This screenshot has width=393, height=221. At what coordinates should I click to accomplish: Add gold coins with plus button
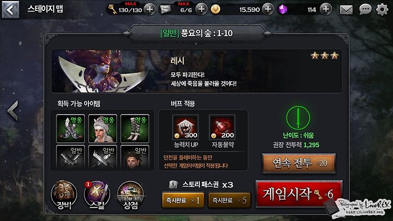click(267, 9)
